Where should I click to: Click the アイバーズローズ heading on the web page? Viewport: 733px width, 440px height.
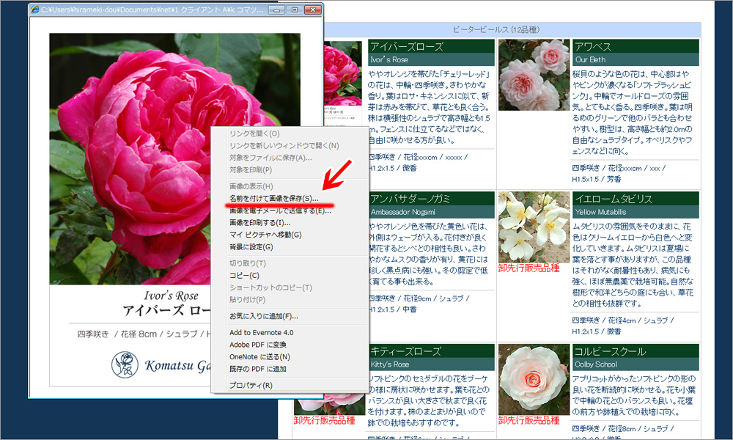click(407, 47)
